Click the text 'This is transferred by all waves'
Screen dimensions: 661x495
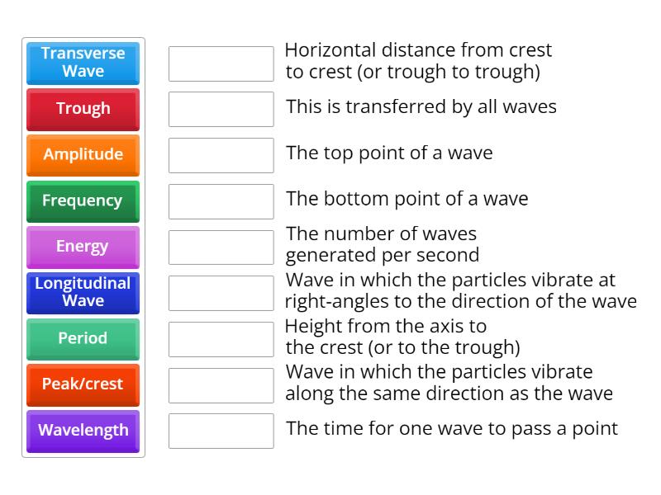tap(421, 106)
